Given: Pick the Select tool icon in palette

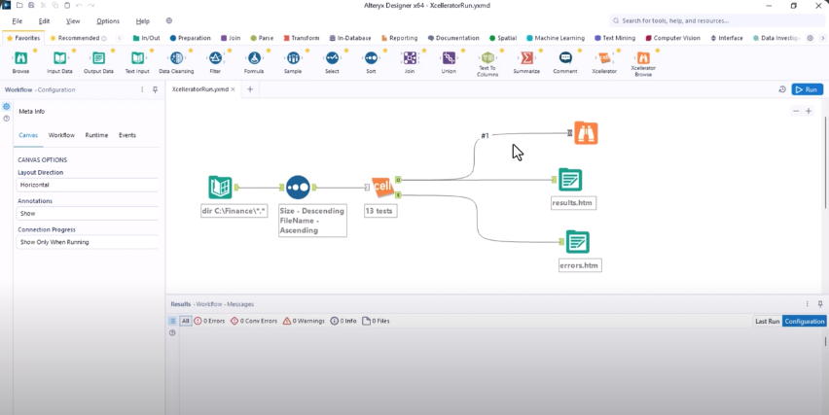Looking at the screenshot, I should click(x=332, y=58).
